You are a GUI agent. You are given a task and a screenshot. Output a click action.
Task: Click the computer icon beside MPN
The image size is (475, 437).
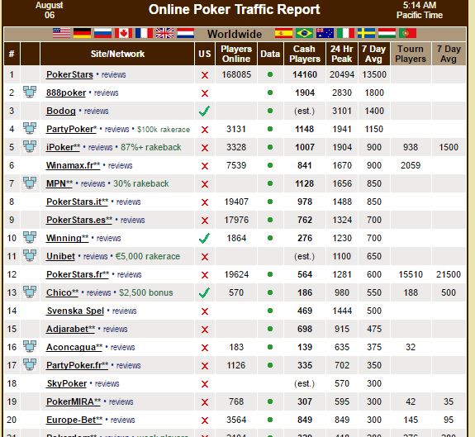[x=30, y=183]
